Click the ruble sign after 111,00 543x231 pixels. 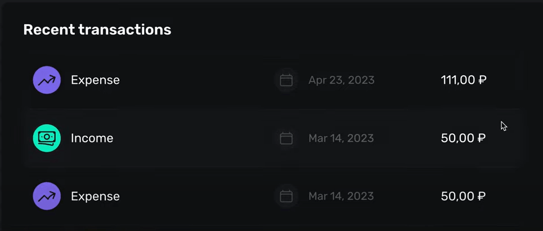pyautogui.click(x=482, y=80)
